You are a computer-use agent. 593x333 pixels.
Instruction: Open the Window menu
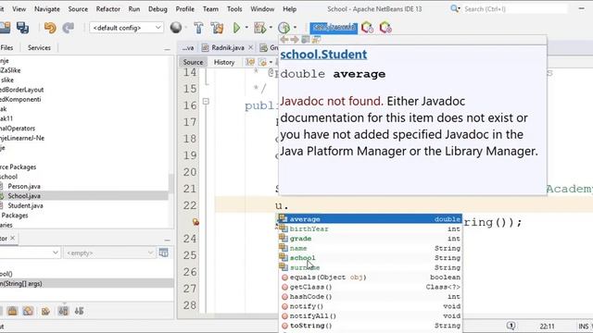(x=262, y=8)
